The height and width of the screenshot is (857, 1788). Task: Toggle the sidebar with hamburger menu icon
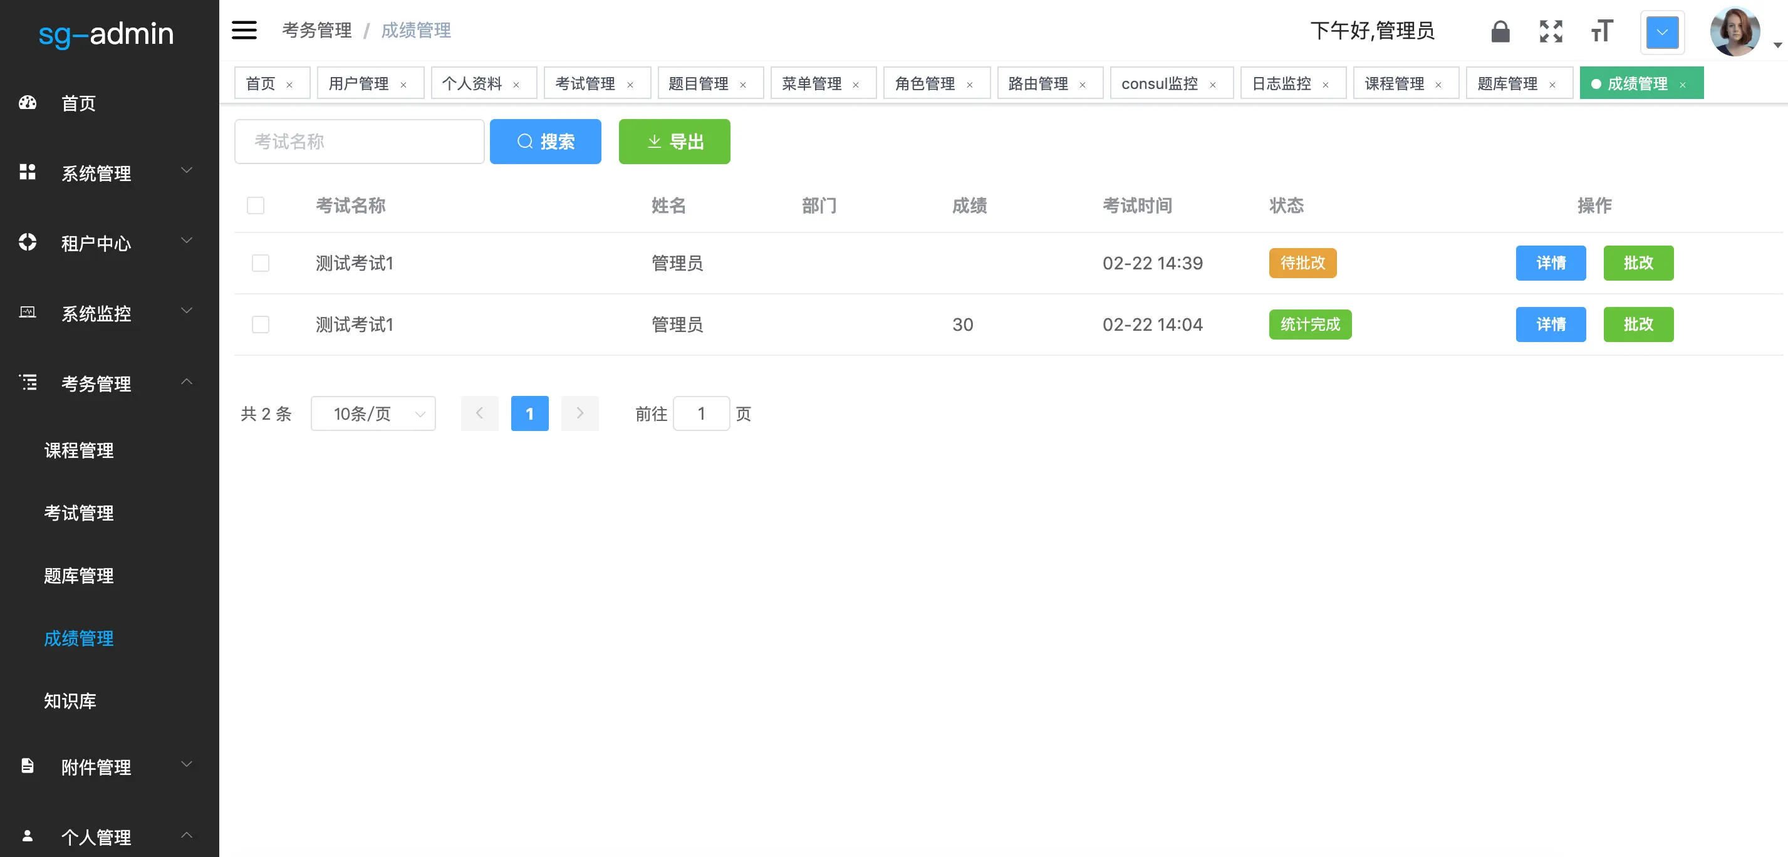click(x=244, y=31)
